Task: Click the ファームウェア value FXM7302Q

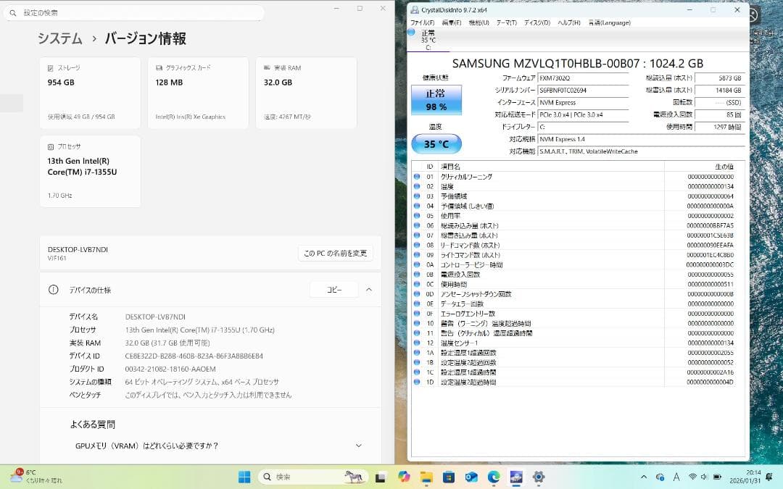Action: coord(583,78)
